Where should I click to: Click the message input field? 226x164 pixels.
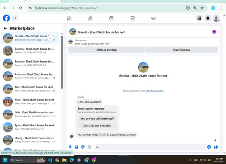click(151, 147)
